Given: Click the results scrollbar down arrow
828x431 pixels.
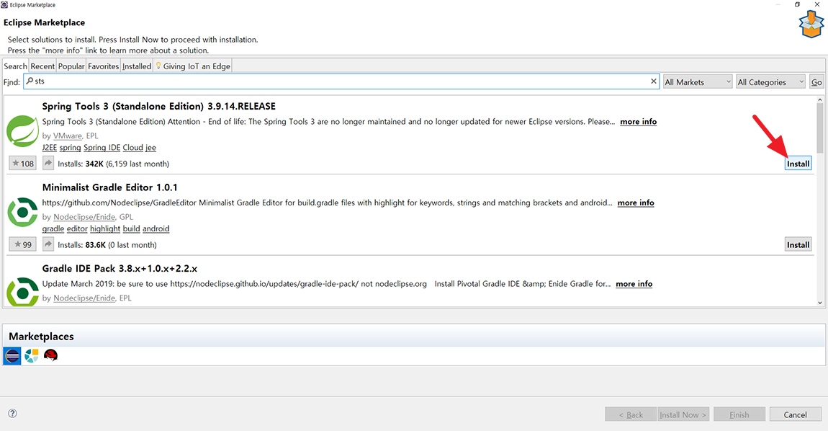Looking at the screenshot, I should (819, 303).
